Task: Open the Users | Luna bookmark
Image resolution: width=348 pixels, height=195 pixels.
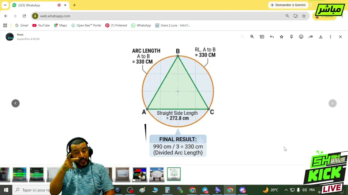Action: point(173,25)
